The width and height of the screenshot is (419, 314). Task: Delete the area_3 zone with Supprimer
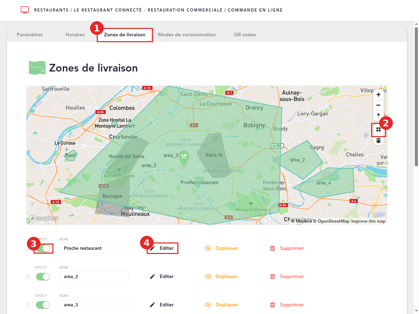[x=287, y=305]
